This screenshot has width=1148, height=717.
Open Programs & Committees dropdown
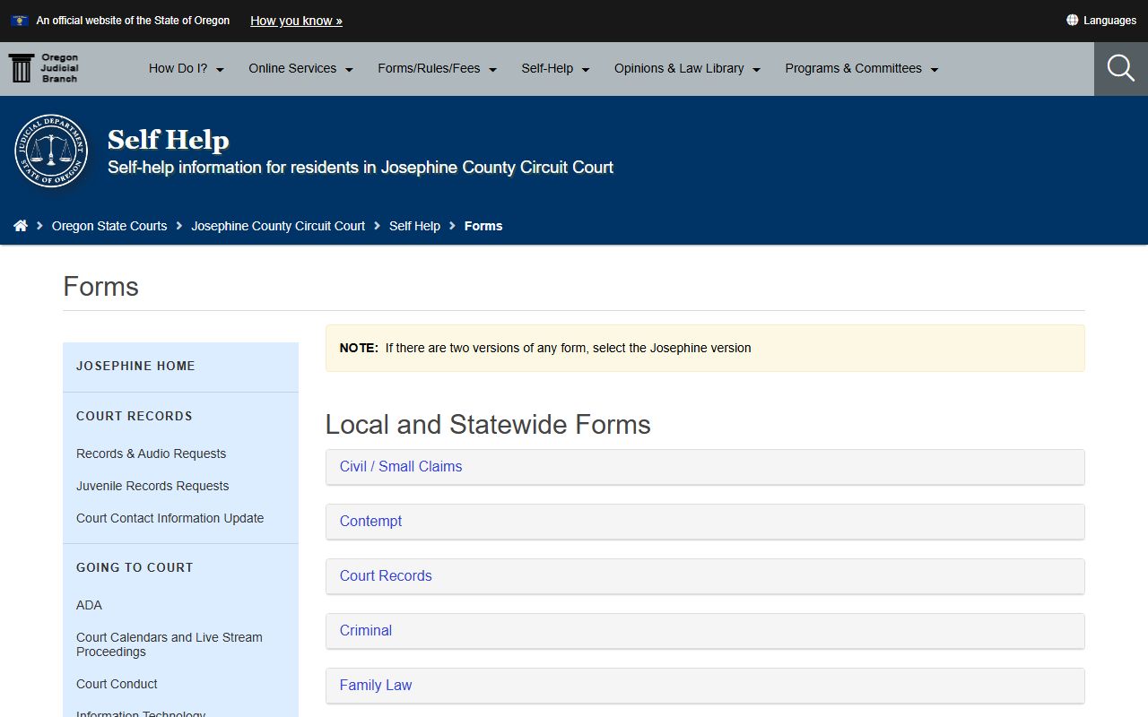coord(862,69)
